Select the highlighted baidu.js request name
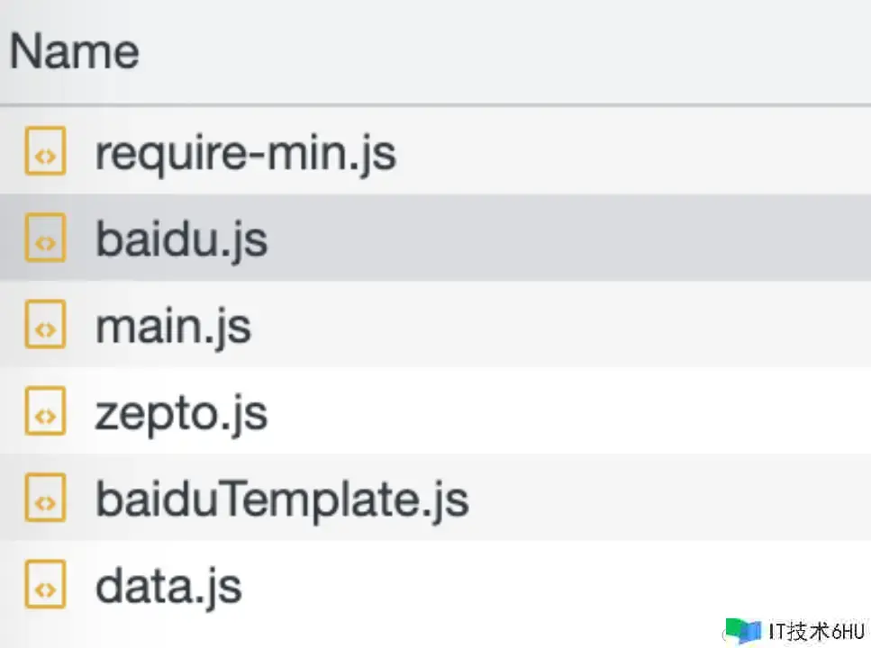Viewport: 871px width, 648px height. (x=181, y=239)
